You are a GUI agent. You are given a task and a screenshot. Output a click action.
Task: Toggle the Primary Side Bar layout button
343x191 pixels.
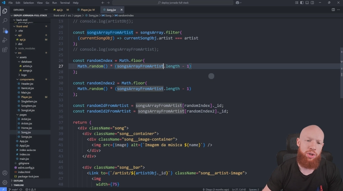[302, 3]
